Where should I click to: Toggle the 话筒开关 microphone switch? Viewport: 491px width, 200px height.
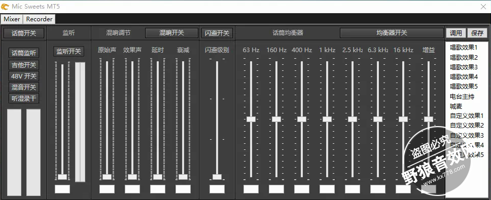tap(24, 33)
